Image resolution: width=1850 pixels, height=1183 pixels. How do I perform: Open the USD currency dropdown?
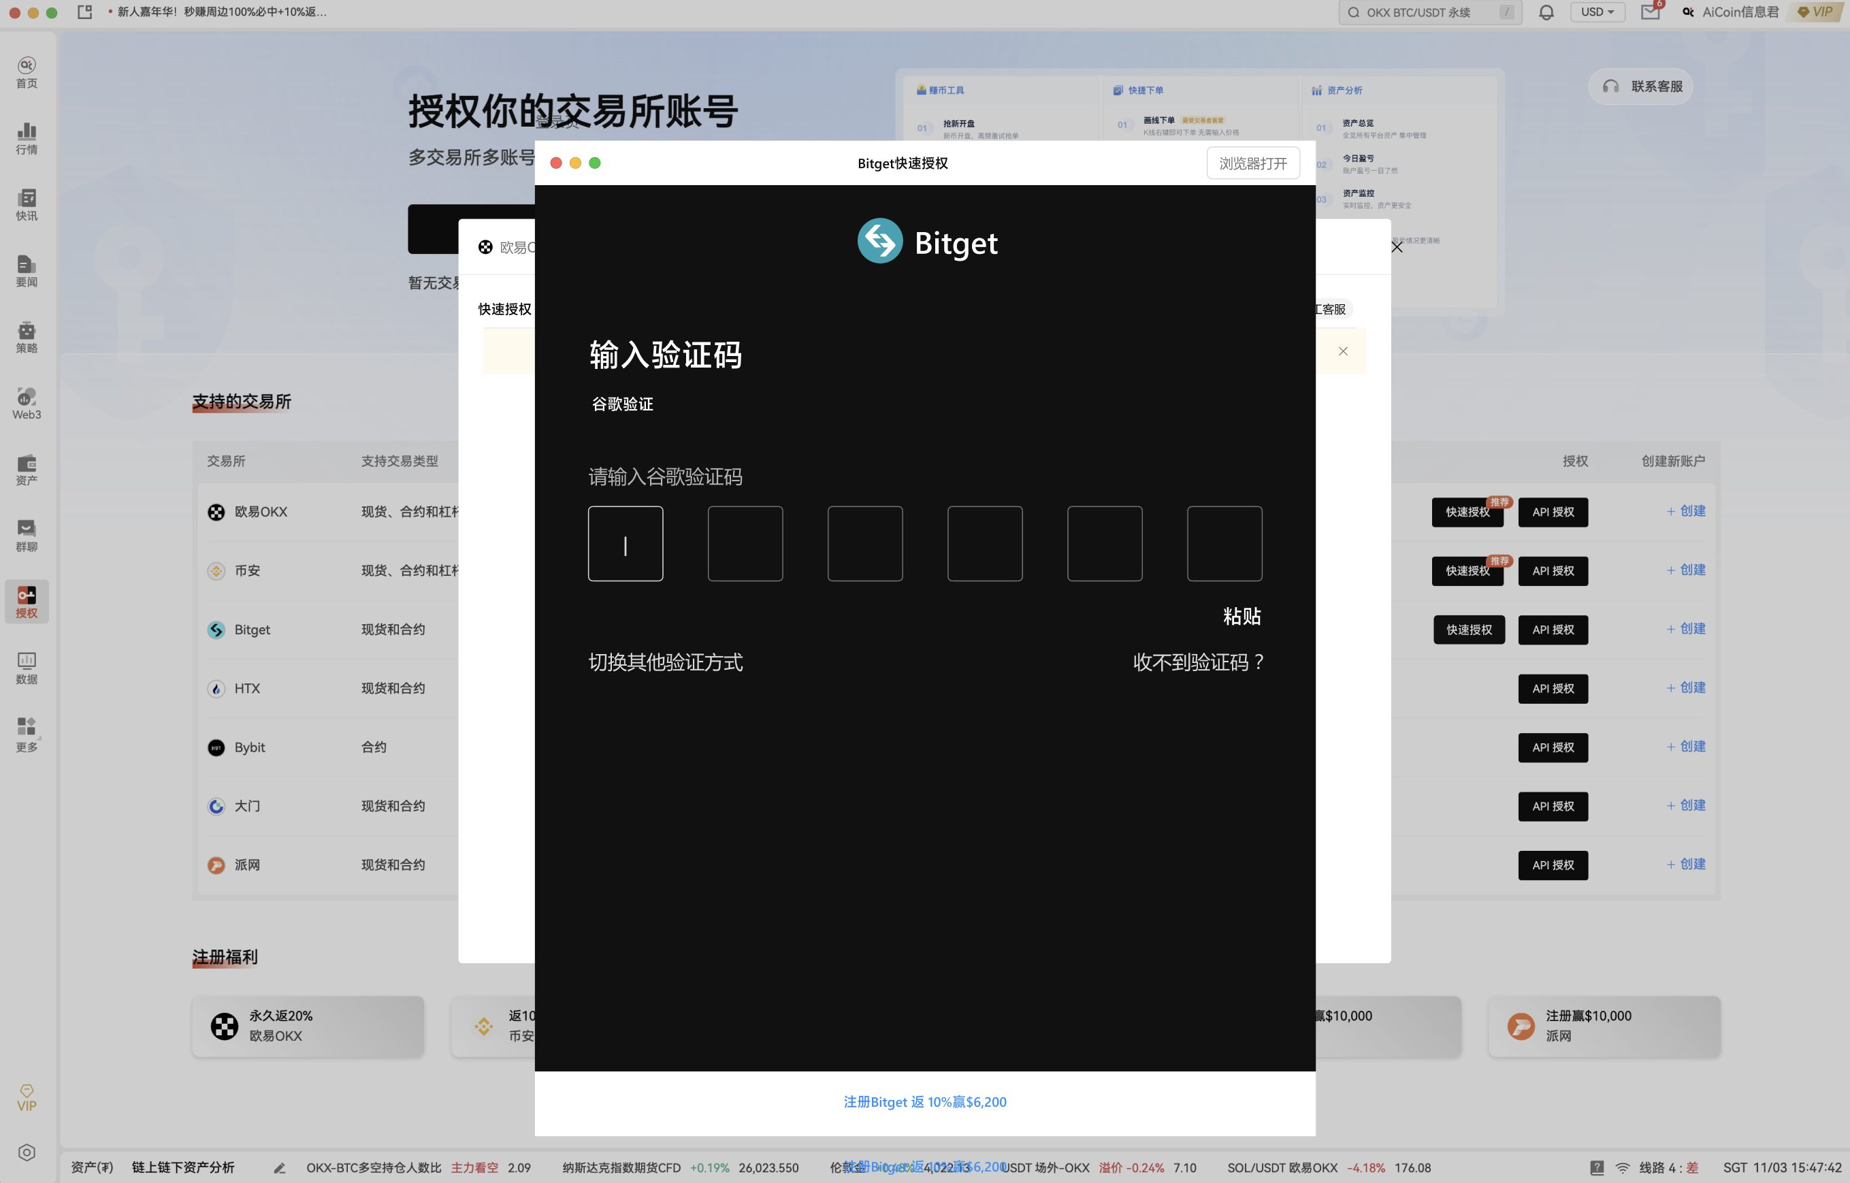click(x=1598, y=12)
